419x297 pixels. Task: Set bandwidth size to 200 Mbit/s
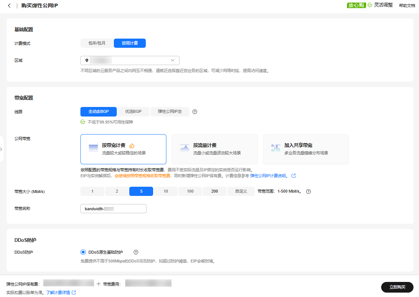214,191
